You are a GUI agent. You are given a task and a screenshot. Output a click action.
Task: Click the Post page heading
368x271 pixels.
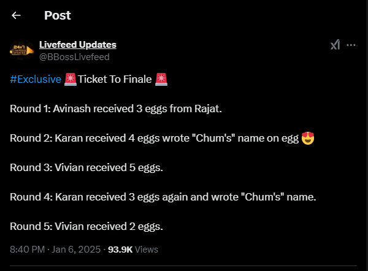[x=58, y=15]
